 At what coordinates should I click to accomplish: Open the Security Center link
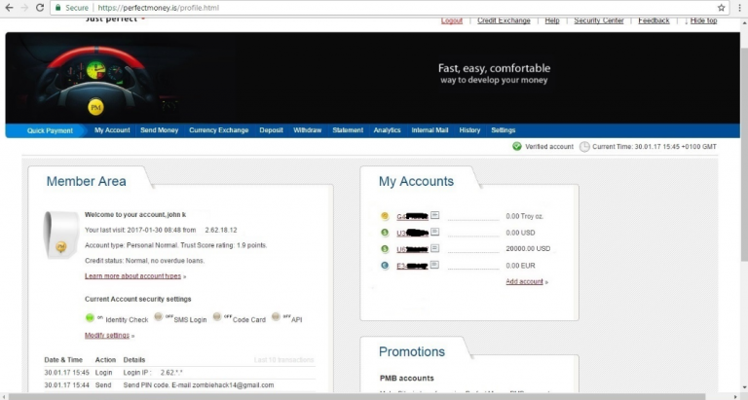(599, 20)
